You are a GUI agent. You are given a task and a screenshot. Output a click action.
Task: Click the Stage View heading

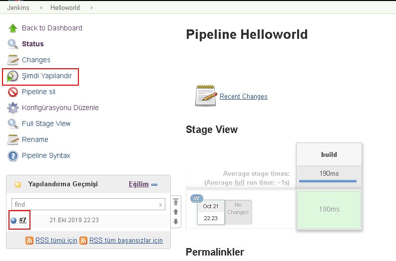pos(212,130)
